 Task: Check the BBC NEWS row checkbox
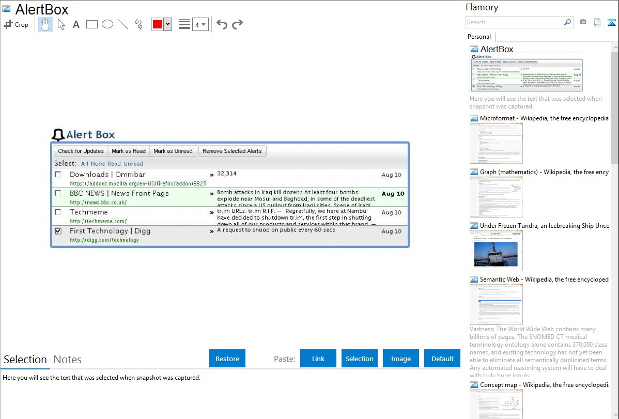pyautogui.click(x=58, y=193)
